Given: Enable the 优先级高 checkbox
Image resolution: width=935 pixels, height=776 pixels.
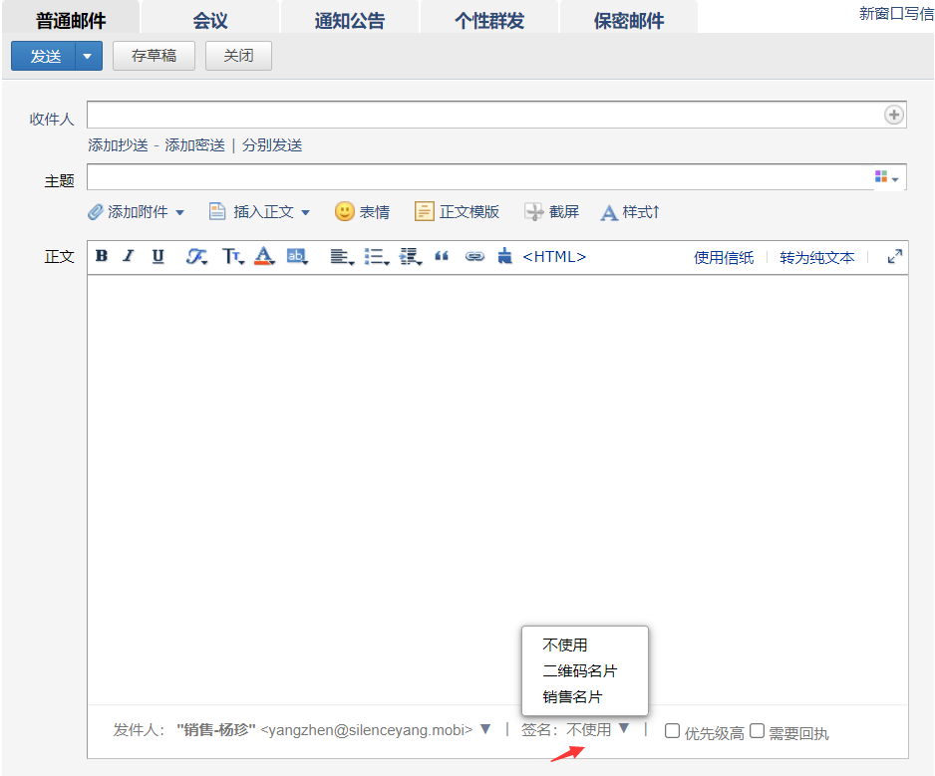Looking at the screenshot, I should pos(672,731).
